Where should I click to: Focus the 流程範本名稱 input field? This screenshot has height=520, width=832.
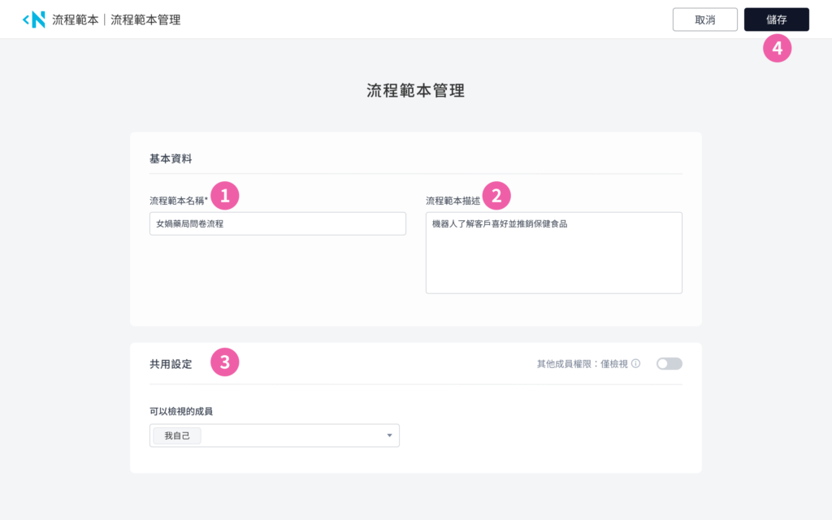tap(277, 223)
